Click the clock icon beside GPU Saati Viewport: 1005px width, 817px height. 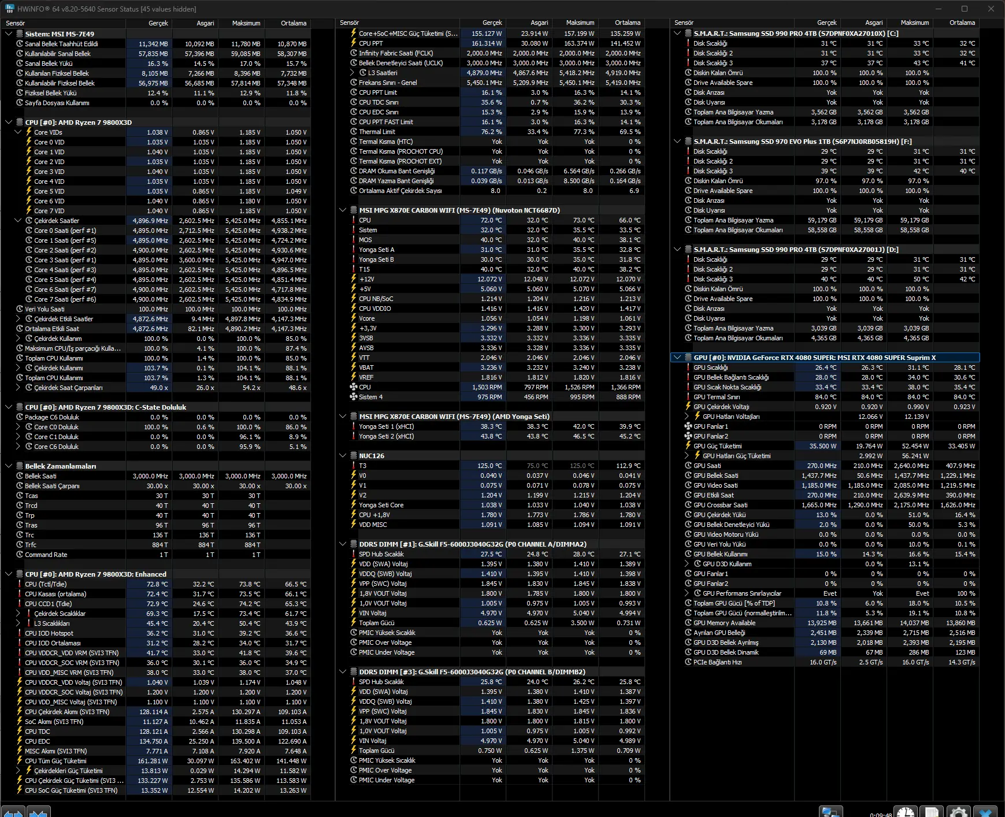[688, 466]
